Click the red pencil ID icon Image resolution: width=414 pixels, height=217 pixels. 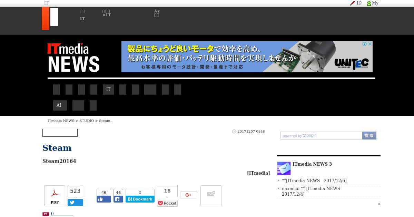(x=353, y=3)
